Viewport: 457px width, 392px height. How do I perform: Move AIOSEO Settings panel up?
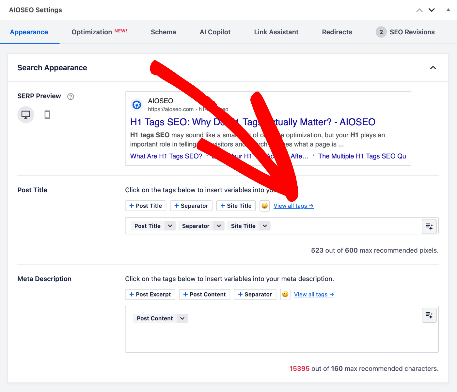419,10
